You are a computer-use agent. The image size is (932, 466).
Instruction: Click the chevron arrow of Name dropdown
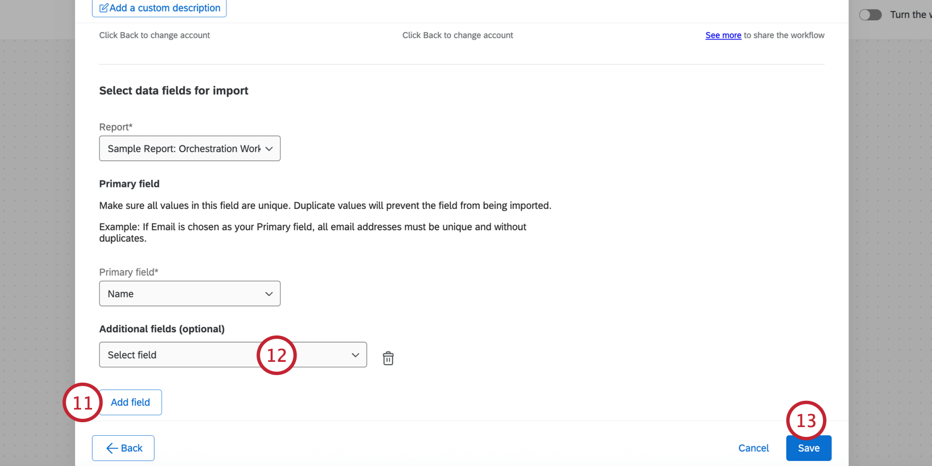[269, 294]
